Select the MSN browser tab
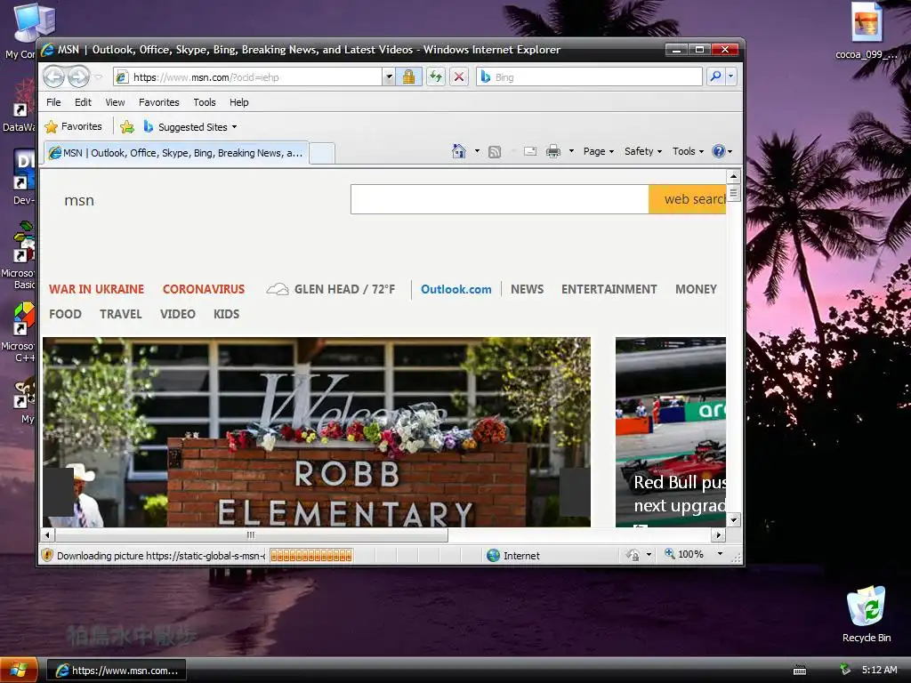The height and width of the screenshot is (683, 911). 177,153
